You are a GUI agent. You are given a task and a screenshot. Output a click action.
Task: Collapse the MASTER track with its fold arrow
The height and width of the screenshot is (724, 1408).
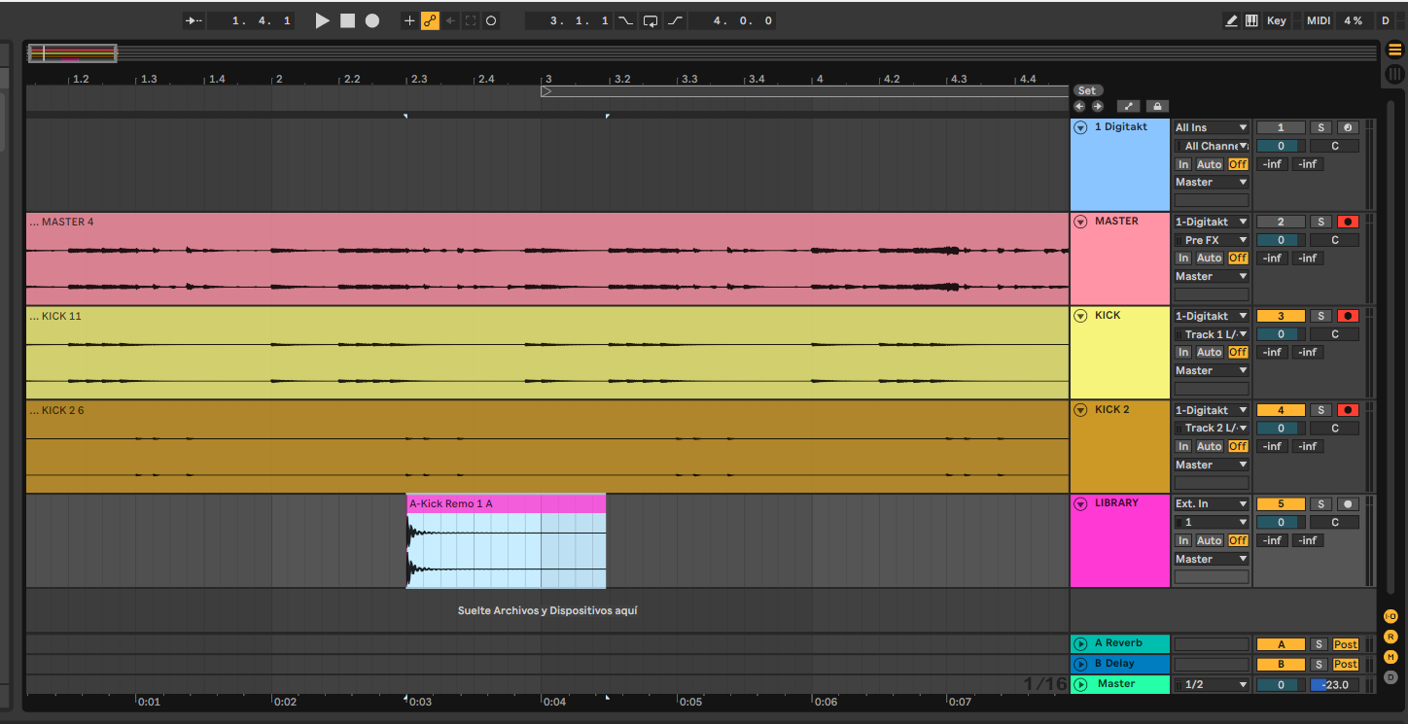coord(1080,222)
